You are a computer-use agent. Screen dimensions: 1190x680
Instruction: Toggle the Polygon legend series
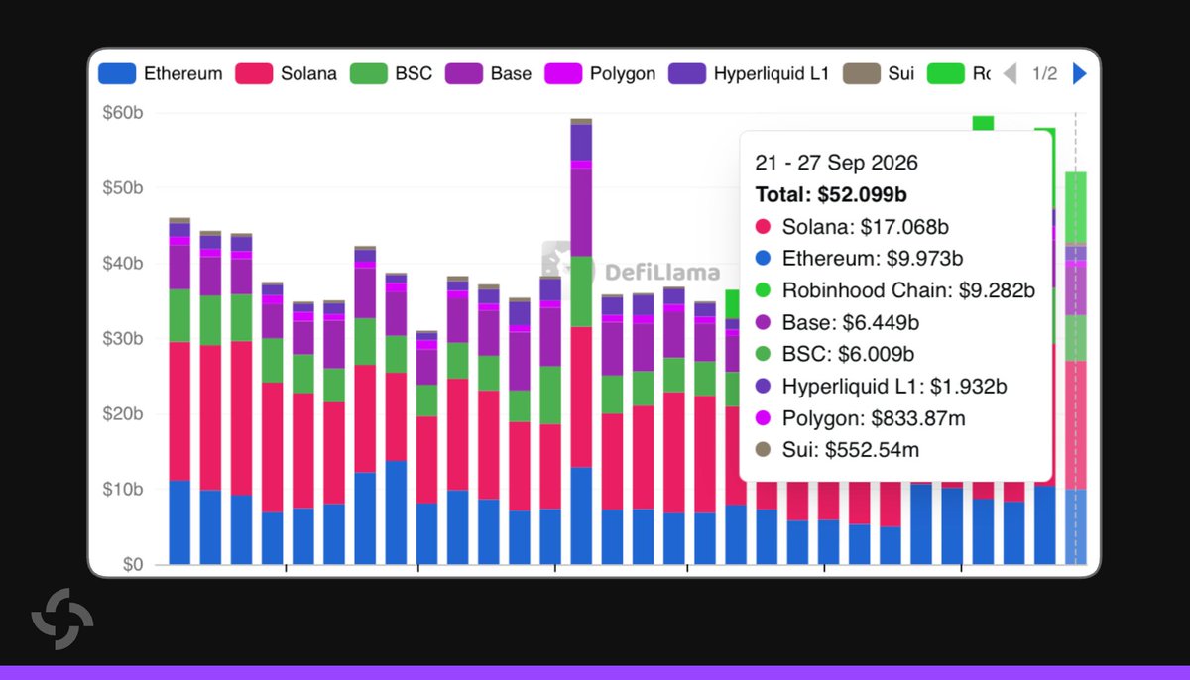pyautogui.click(x=600, y=73)
